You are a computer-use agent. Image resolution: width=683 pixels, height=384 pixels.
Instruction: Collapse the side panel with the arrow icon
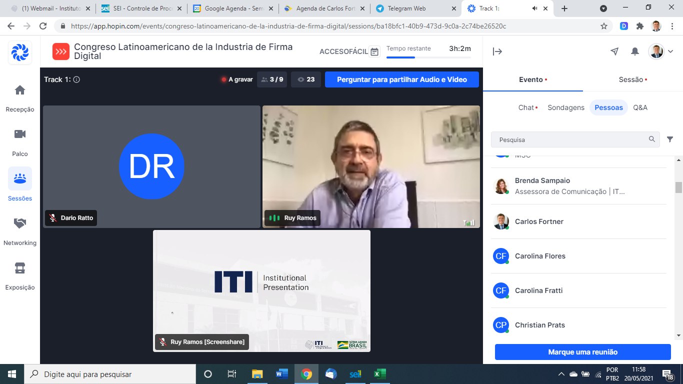(x=497, y=51)
